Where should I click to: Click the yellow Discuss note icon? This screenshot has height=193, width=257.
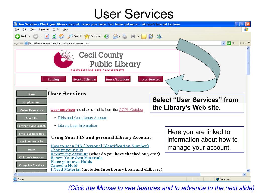(x=144, y=36)
